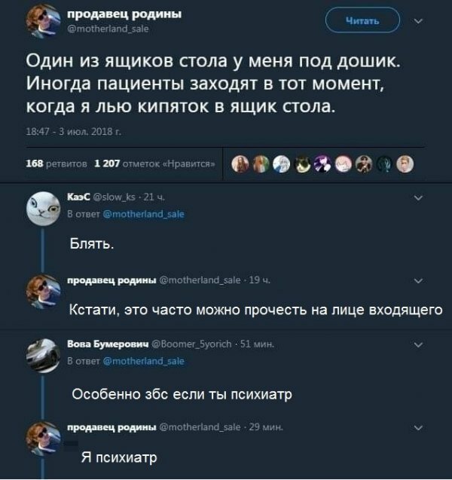Open КаэС white cat avatar
The width and height of the screenshot is (452, 480).
tap(43, 209)
